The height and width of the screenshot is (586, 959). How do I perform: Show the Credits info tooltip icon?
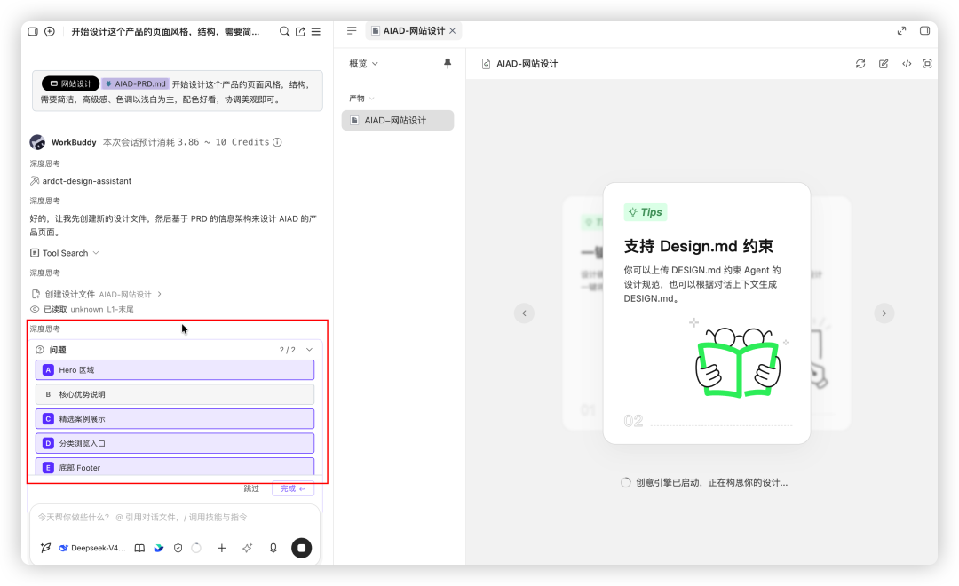(277, 142)
